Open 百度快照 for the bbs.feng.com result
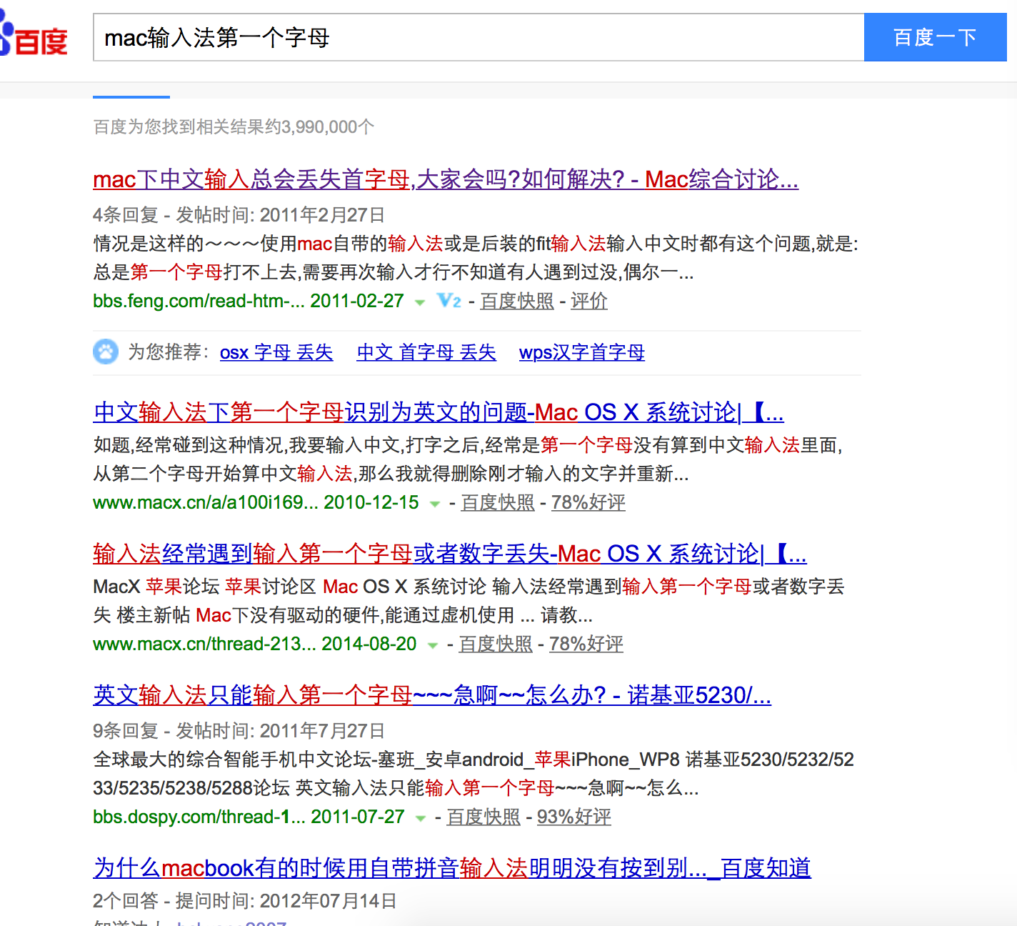 517,301
